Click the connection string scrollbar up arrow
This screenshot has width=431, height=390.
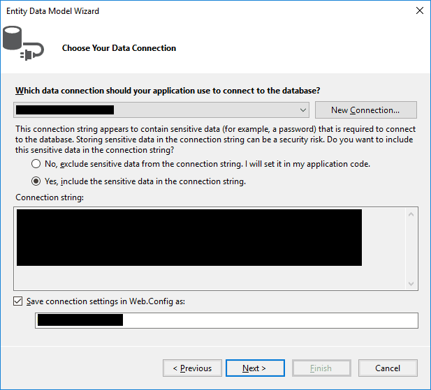pyautogui.click(x=411, y=214)
